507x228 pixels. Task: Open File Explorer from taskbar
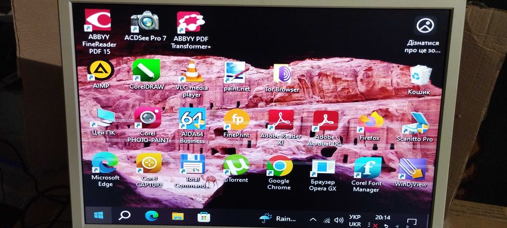(177, 216)
